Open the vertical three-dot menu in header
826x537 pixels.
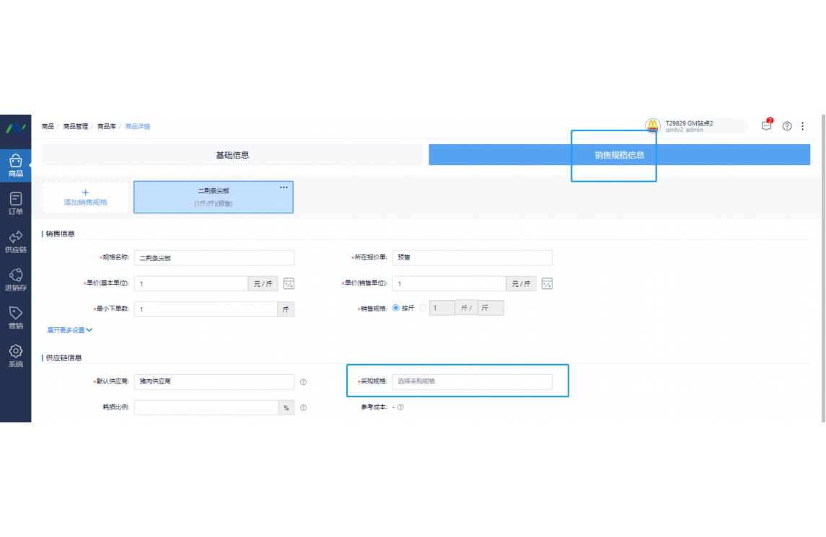coord(803,126)
